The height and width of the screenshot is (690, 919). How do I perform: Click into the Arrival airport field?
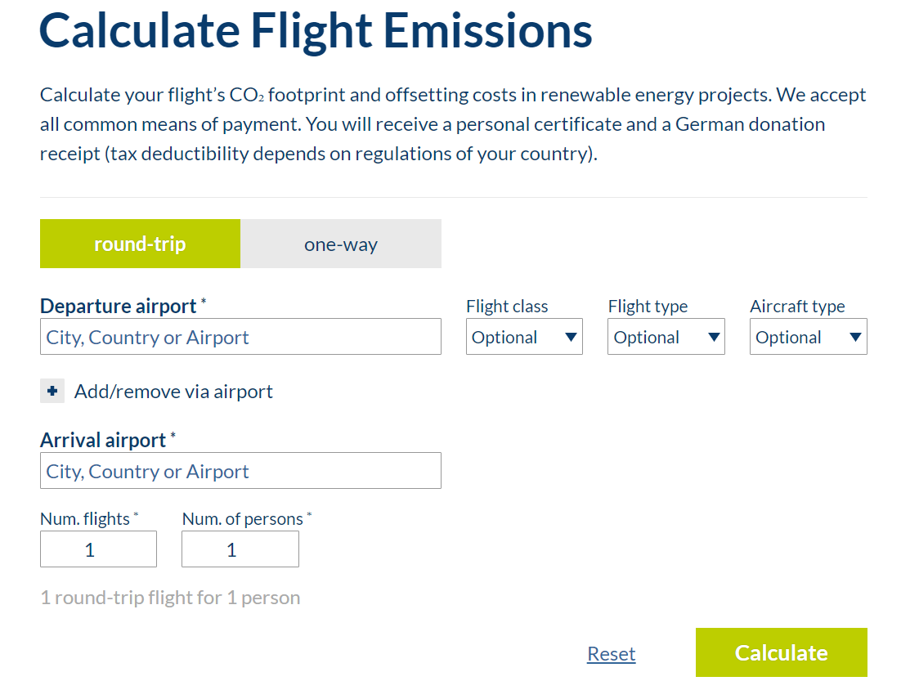point(240,470)
